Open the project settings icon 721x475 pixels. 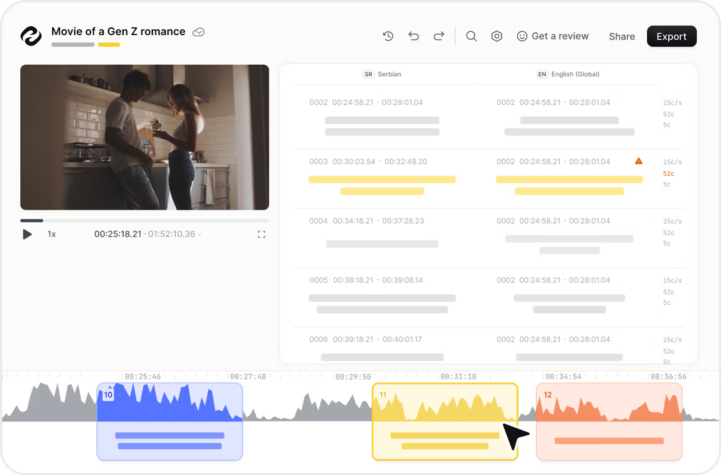point(497,36)
